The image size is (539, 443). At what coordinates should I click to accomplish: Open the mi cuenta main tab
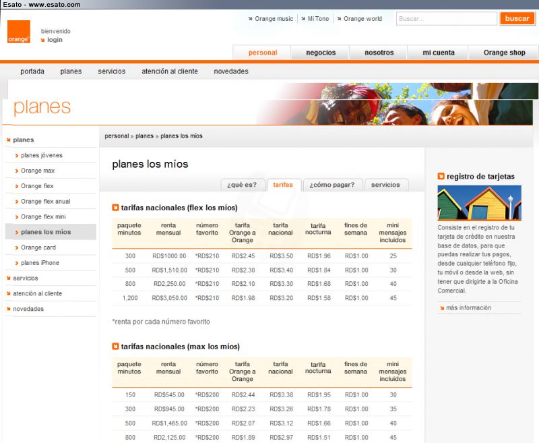(x=439, y=53)
